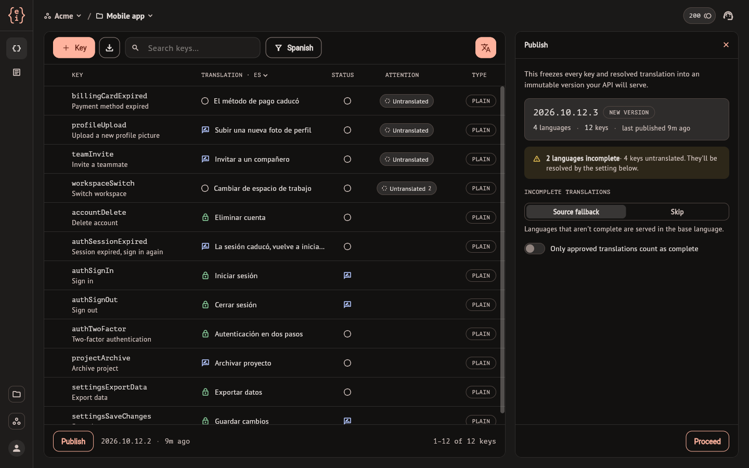Click the lock icon for Iniciar sesión
Image resolution: width=749 pixels, height=468 pixels.
click(205, 276)
